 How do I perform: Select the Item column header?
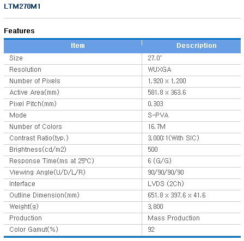(78, 46)
